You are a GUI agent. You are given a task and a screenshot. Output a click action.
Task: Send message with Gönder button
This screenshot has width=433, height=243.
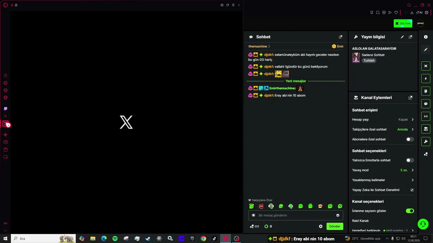(x=335, y=226)
